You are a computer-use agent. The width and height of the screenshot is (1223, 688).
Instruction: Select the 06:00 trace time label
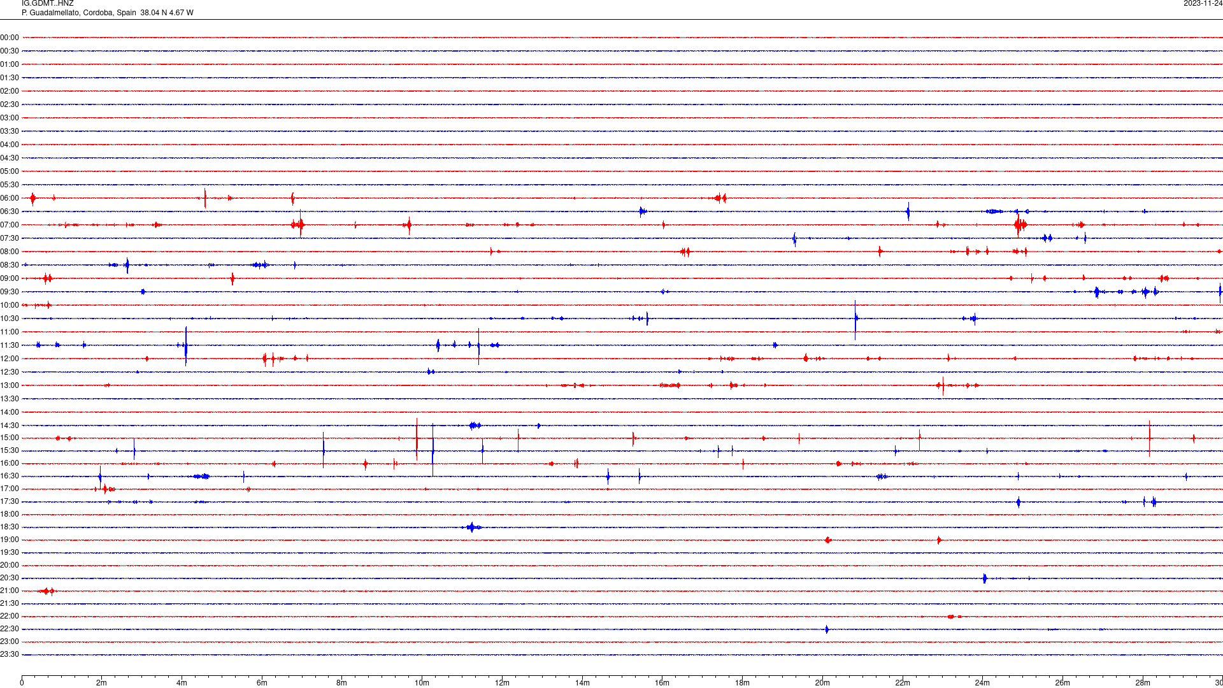point(10,199)
